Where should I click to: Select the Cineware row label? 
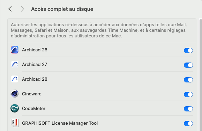[x=32, y=94]
